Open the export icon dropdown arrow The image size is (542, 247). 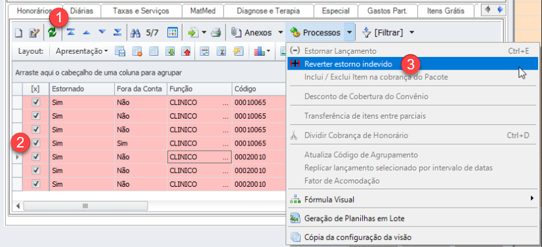pyautogui.click(x=204, y=33)
